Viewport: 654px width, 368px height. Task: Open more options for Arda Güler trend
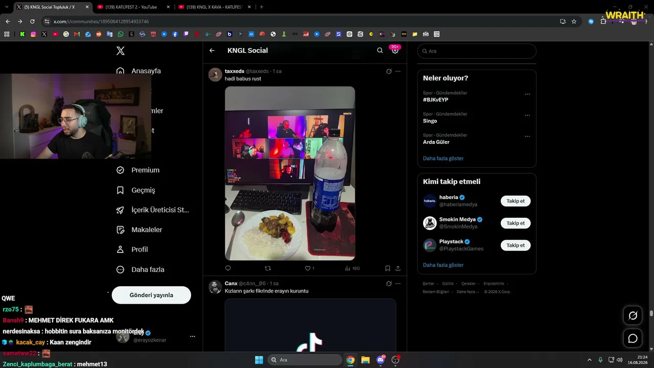(527, 136)
